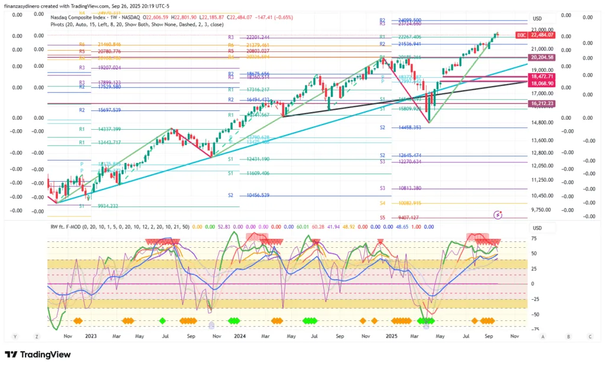The width and height of the screenshot is (605, 367).
Task: Select the Z scale marker on time axis
Action: click(x=37, y=336)
